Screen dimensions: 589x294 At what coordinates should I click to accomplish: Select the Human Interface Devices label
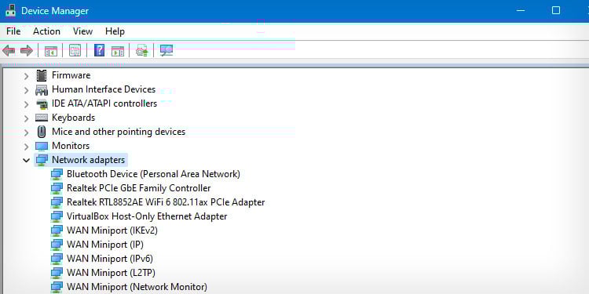pyautogui.click(x=104, y=89)
